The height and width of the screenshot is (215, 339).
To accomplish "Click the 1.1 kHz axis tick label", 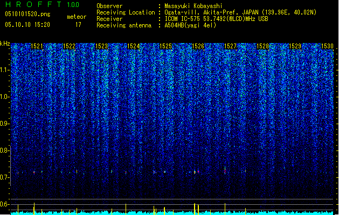I will pos(5,70).
